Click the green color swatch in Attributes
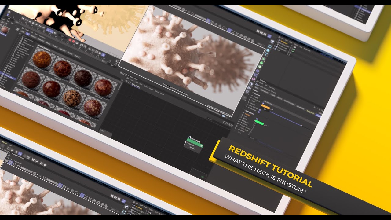This screenshot has height=220, width=391. 259,123
